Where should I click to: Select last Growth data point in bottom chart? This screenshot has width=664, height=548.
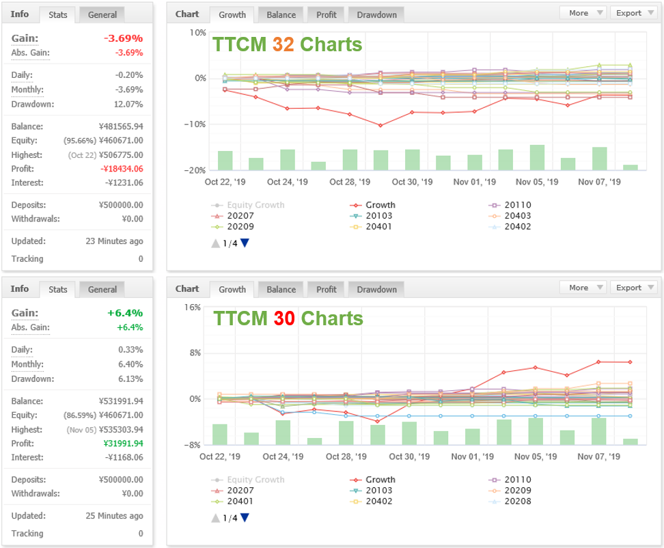click(630, 362)
